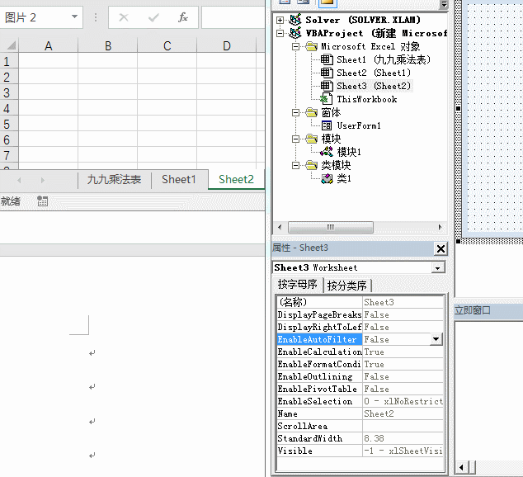The height and width of the screenshot is (477, 523).
Task: Click the ThisWorkbook icon
Action: (x=326, y=99)
